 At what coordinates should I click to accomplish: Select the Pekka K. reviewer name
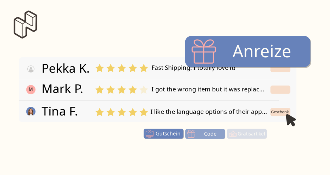tap(65, 69)
